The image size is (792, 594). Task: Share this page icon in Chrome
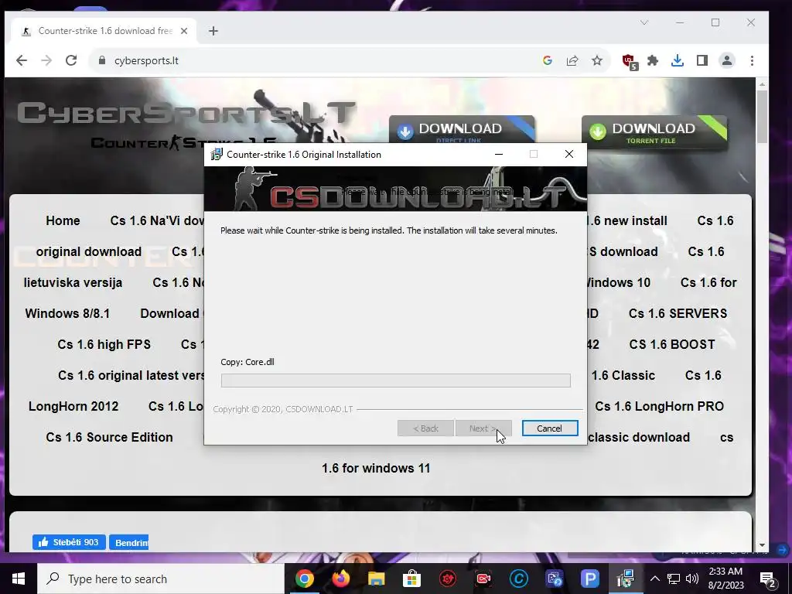(x=572, y=60)
